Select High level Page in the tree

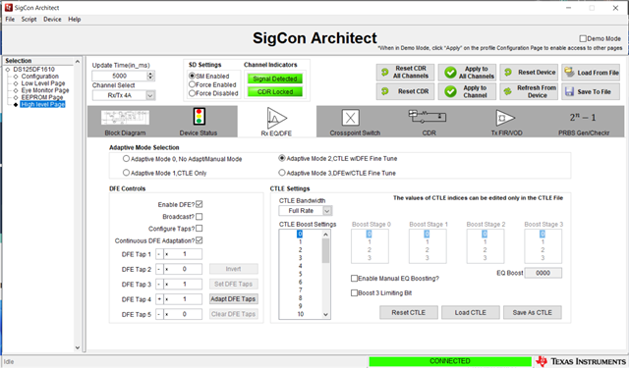(42, 105)
